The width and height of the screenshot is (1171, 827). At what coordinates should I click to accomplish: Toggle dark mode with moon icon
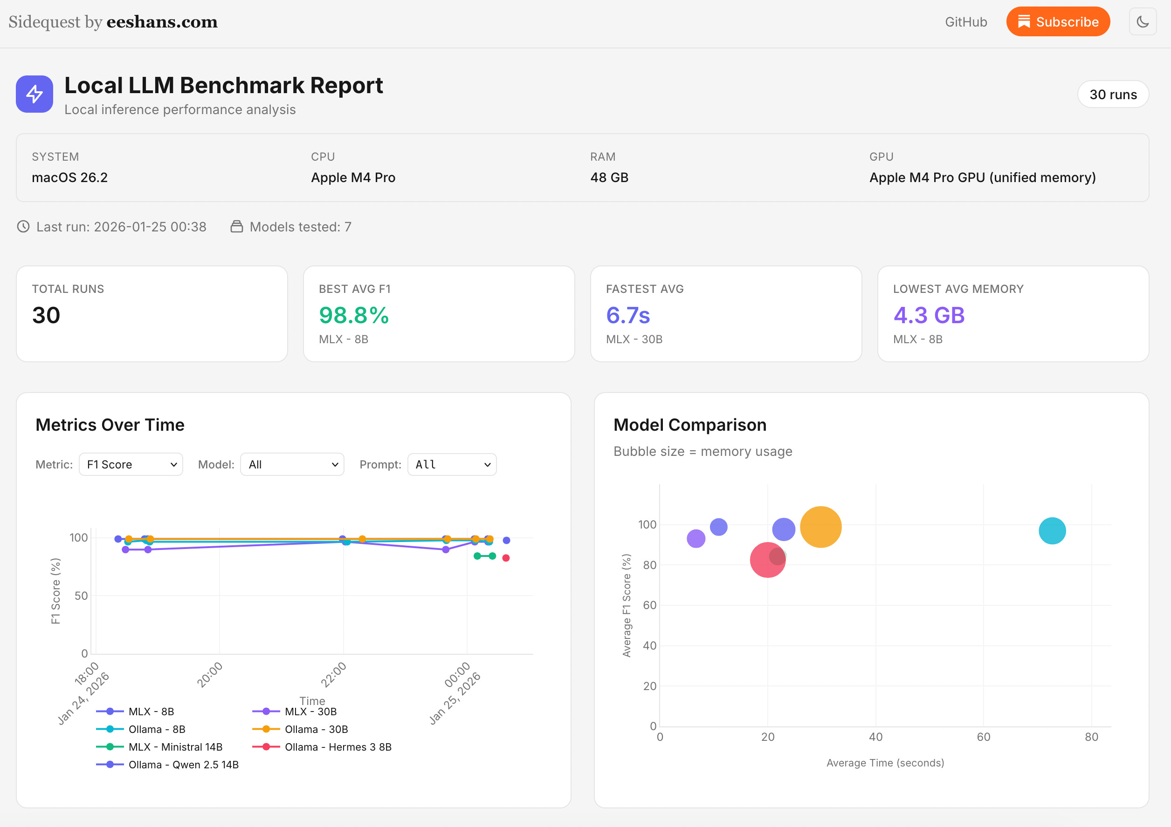pos(1143,22)
